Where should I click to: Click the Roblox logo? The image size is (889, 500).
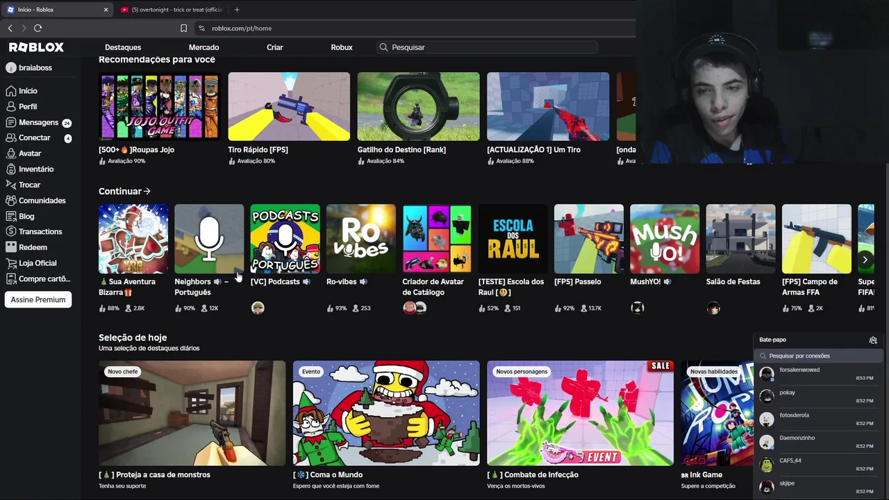pos(36,47)
